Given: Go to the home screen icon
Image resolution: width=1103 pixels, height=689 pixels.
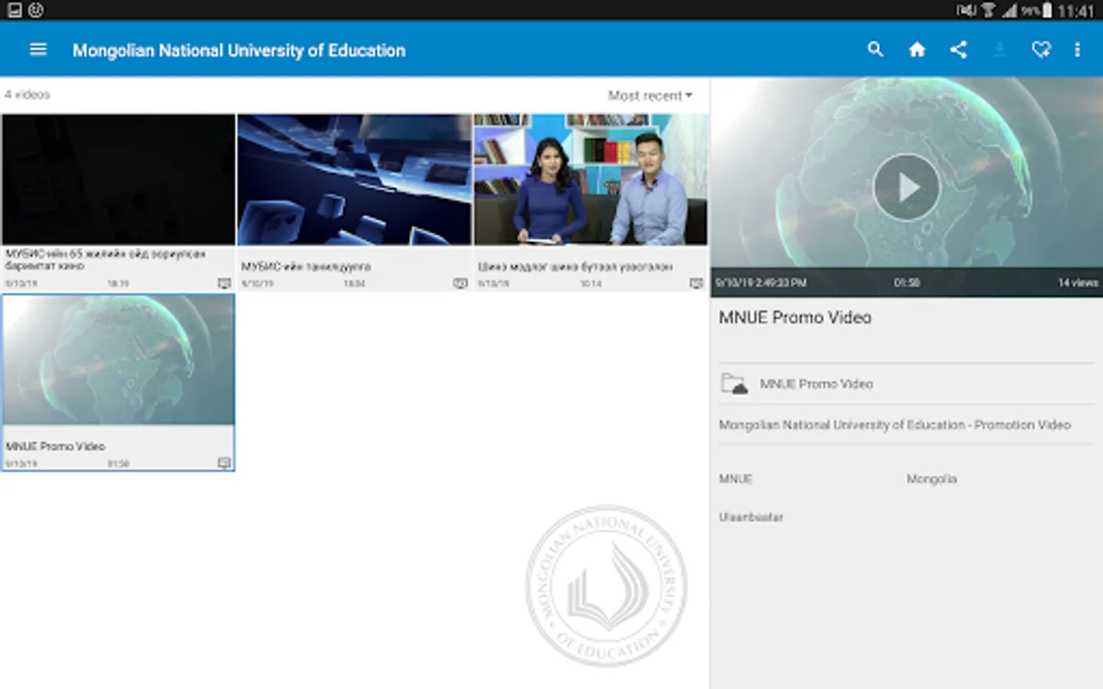Looking at the screenshot, I should [x=917, y=50].
